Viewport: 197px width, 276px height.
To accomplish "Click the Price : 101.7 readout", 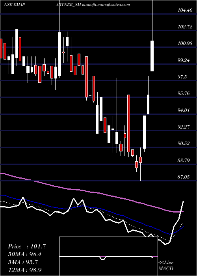I will pyautogui.click(x=27, y=246).
